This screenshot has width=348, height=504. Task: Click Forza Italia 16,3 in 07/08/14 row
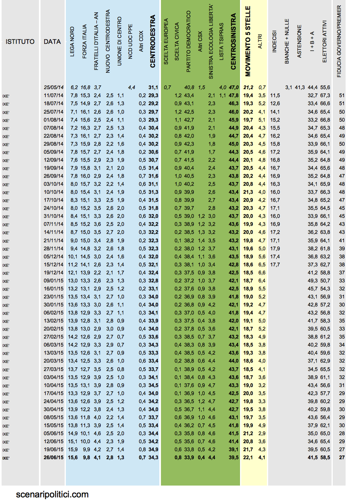click(x=85, y=127)
